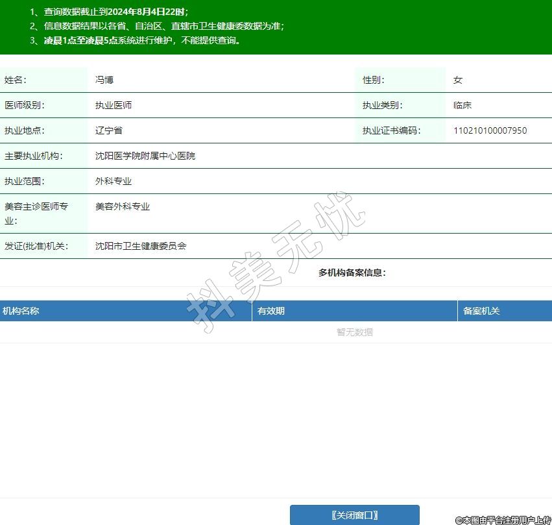
Task: Click the 性别 field label
Action: 374,80
